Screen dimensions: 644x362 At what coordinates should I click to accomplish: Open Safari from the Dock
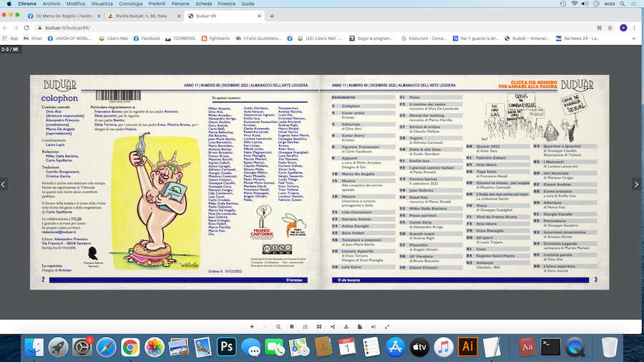(x=106, y=347)
